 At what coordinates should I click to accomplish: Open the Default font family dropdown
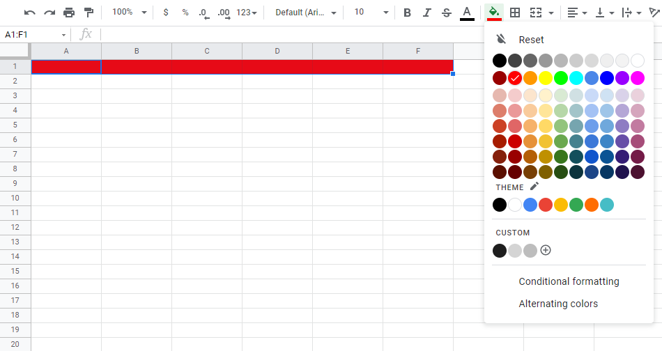click(306, 13)
